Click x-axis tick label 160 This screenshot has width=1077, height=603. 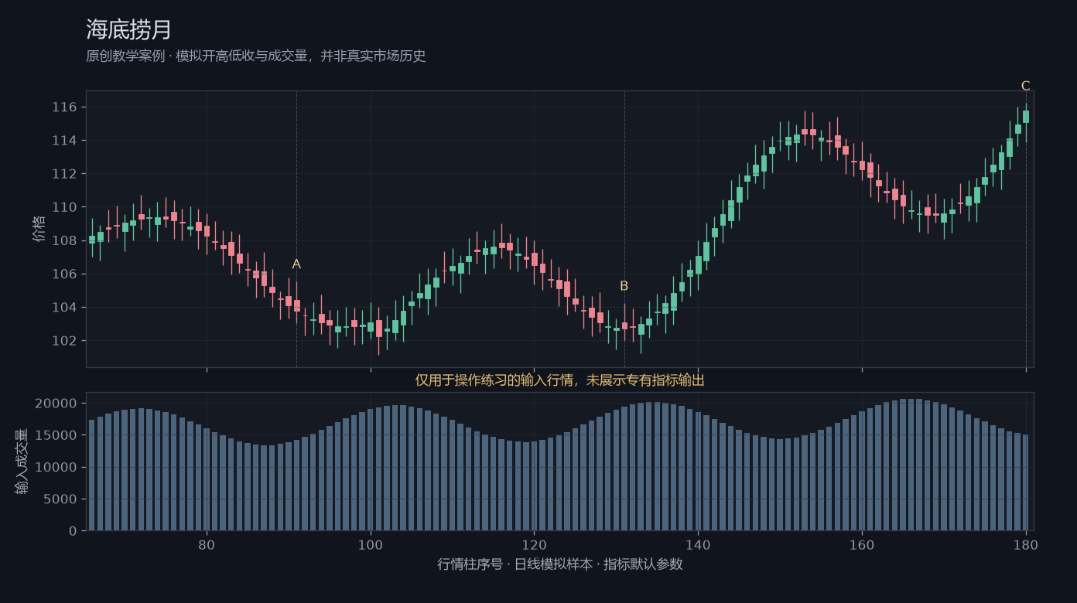click(x=862, y=545)
